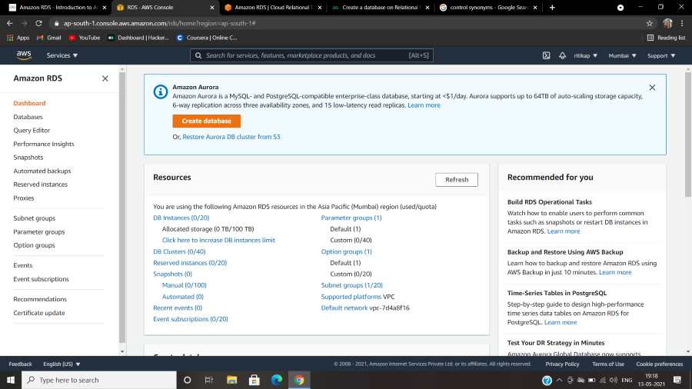Open Restore Aurora DB cluster from S3 link

point(231,137)
